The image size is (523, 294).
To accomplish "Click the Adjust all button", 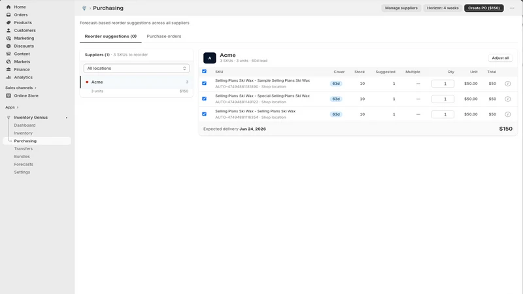I will 500,58.
